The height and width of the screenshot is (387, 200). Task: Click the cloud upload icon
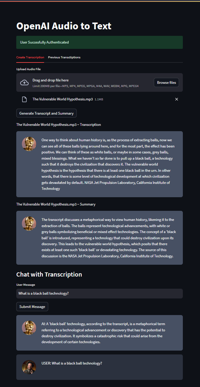25,82
